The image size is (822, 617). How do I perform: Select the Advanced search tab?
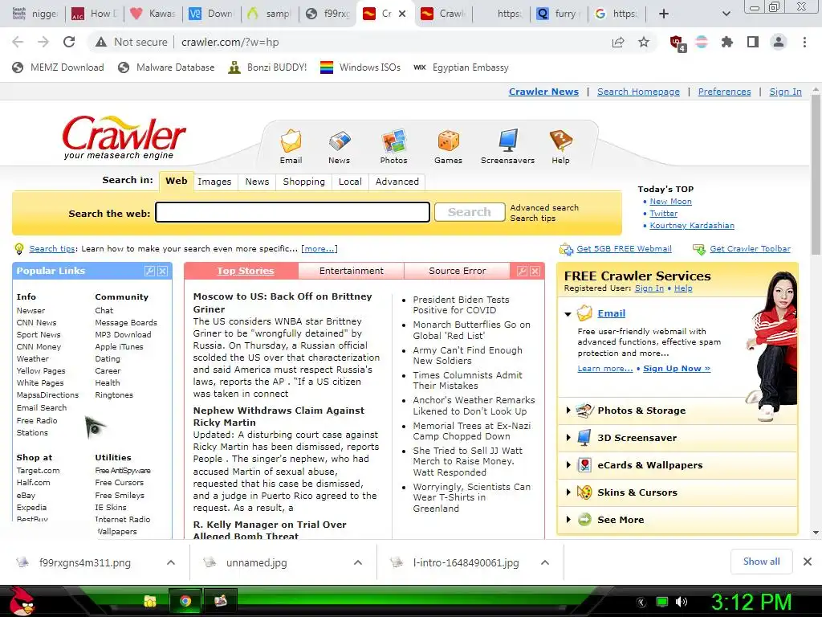click(397, 182)
